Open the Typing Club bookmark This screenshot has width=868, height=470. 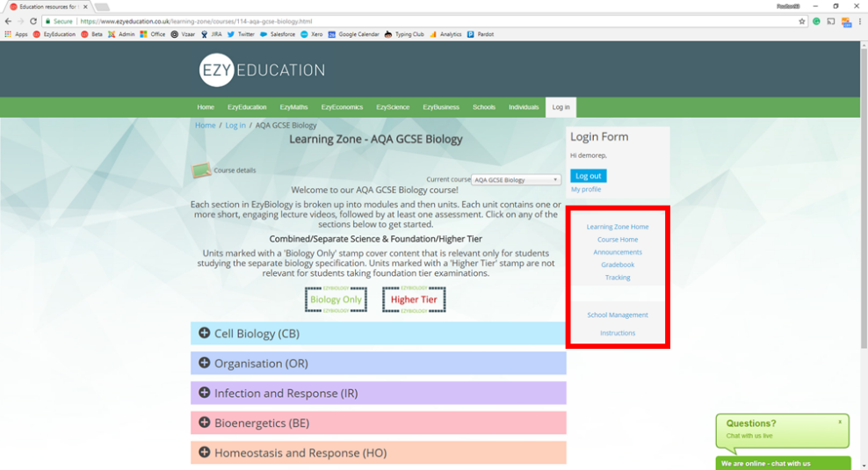coord(404,34)
